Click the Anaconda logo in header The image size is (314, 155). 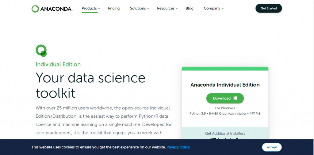(52, 9)
